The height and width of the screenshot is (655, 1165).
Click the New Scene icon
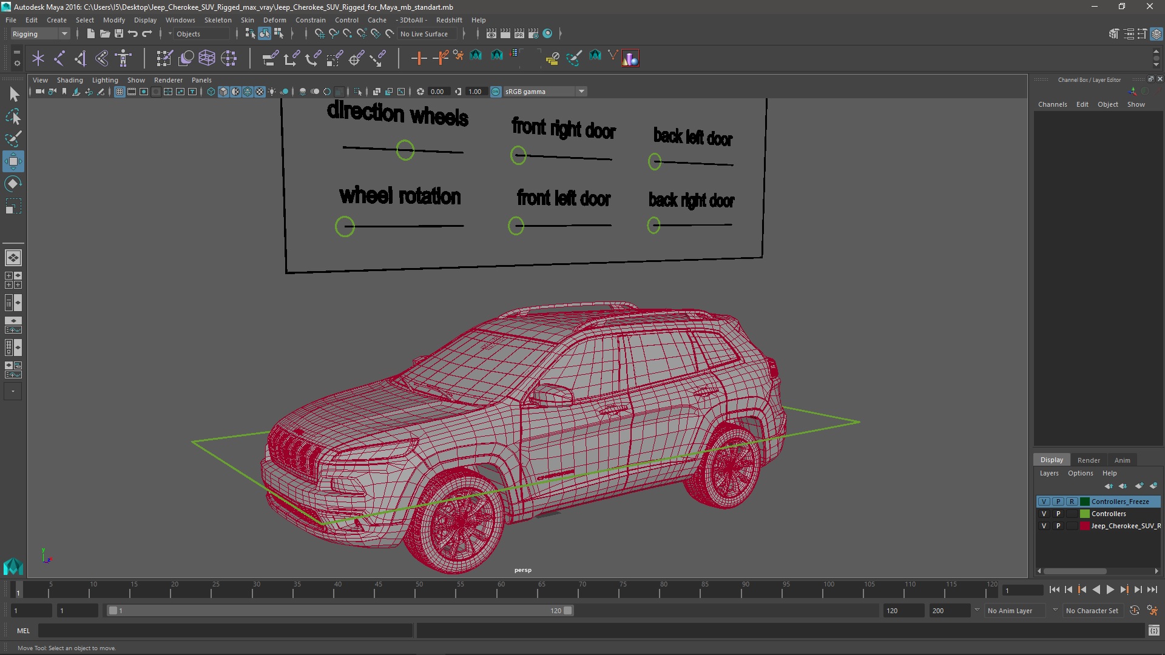[90, 34]
